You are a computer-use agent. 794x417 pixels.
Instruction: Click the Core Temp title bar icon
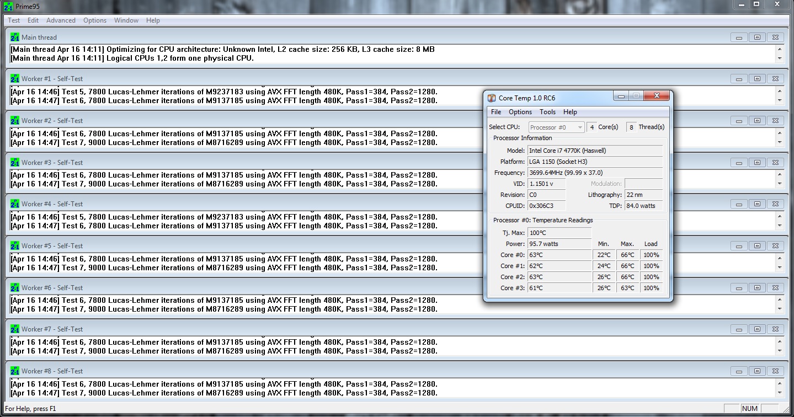pyautogui.click(x=492, y=98)
